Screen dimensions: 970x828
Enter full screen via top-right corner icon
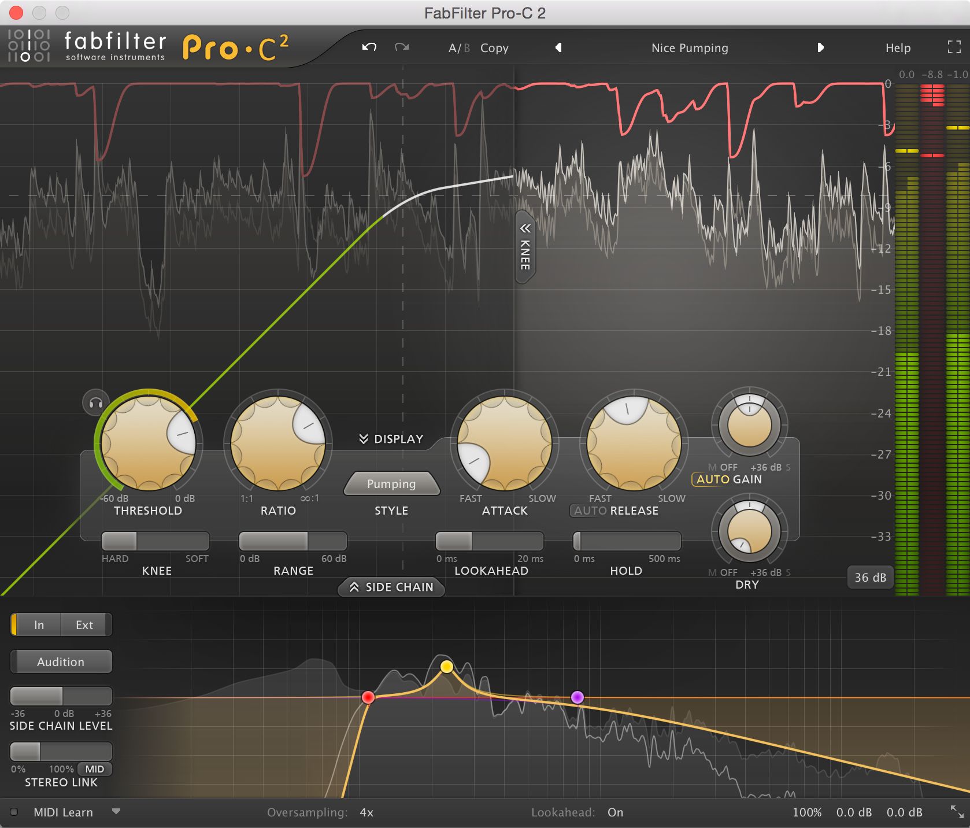click(x=953, y=47)
